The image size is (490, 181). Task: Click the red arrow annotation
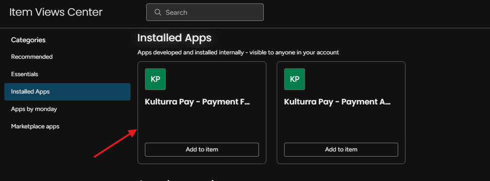115,143
